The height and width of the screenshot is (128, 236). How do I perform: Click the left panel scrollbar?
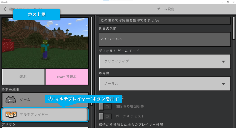tap(91, 61)
